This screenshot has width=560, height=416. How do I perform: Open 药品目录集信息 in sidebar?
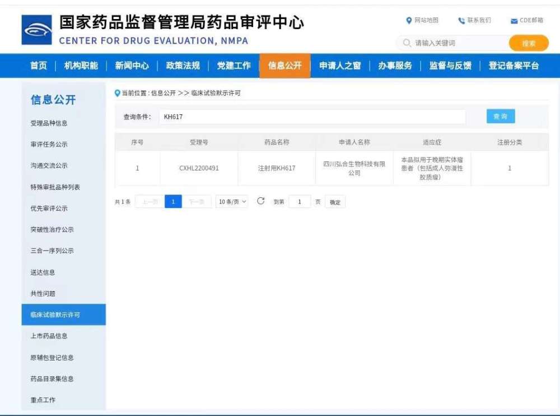[x=52, y=379]
